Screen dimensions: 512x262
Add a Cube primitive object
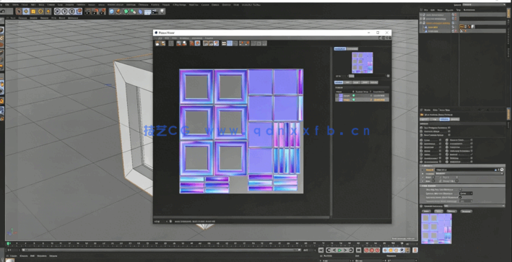click(x=112, y=12)
